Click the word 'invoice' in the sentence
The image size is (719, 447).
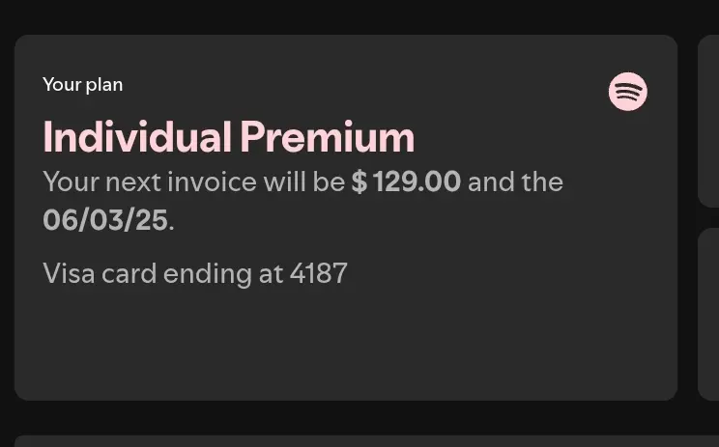212,182
